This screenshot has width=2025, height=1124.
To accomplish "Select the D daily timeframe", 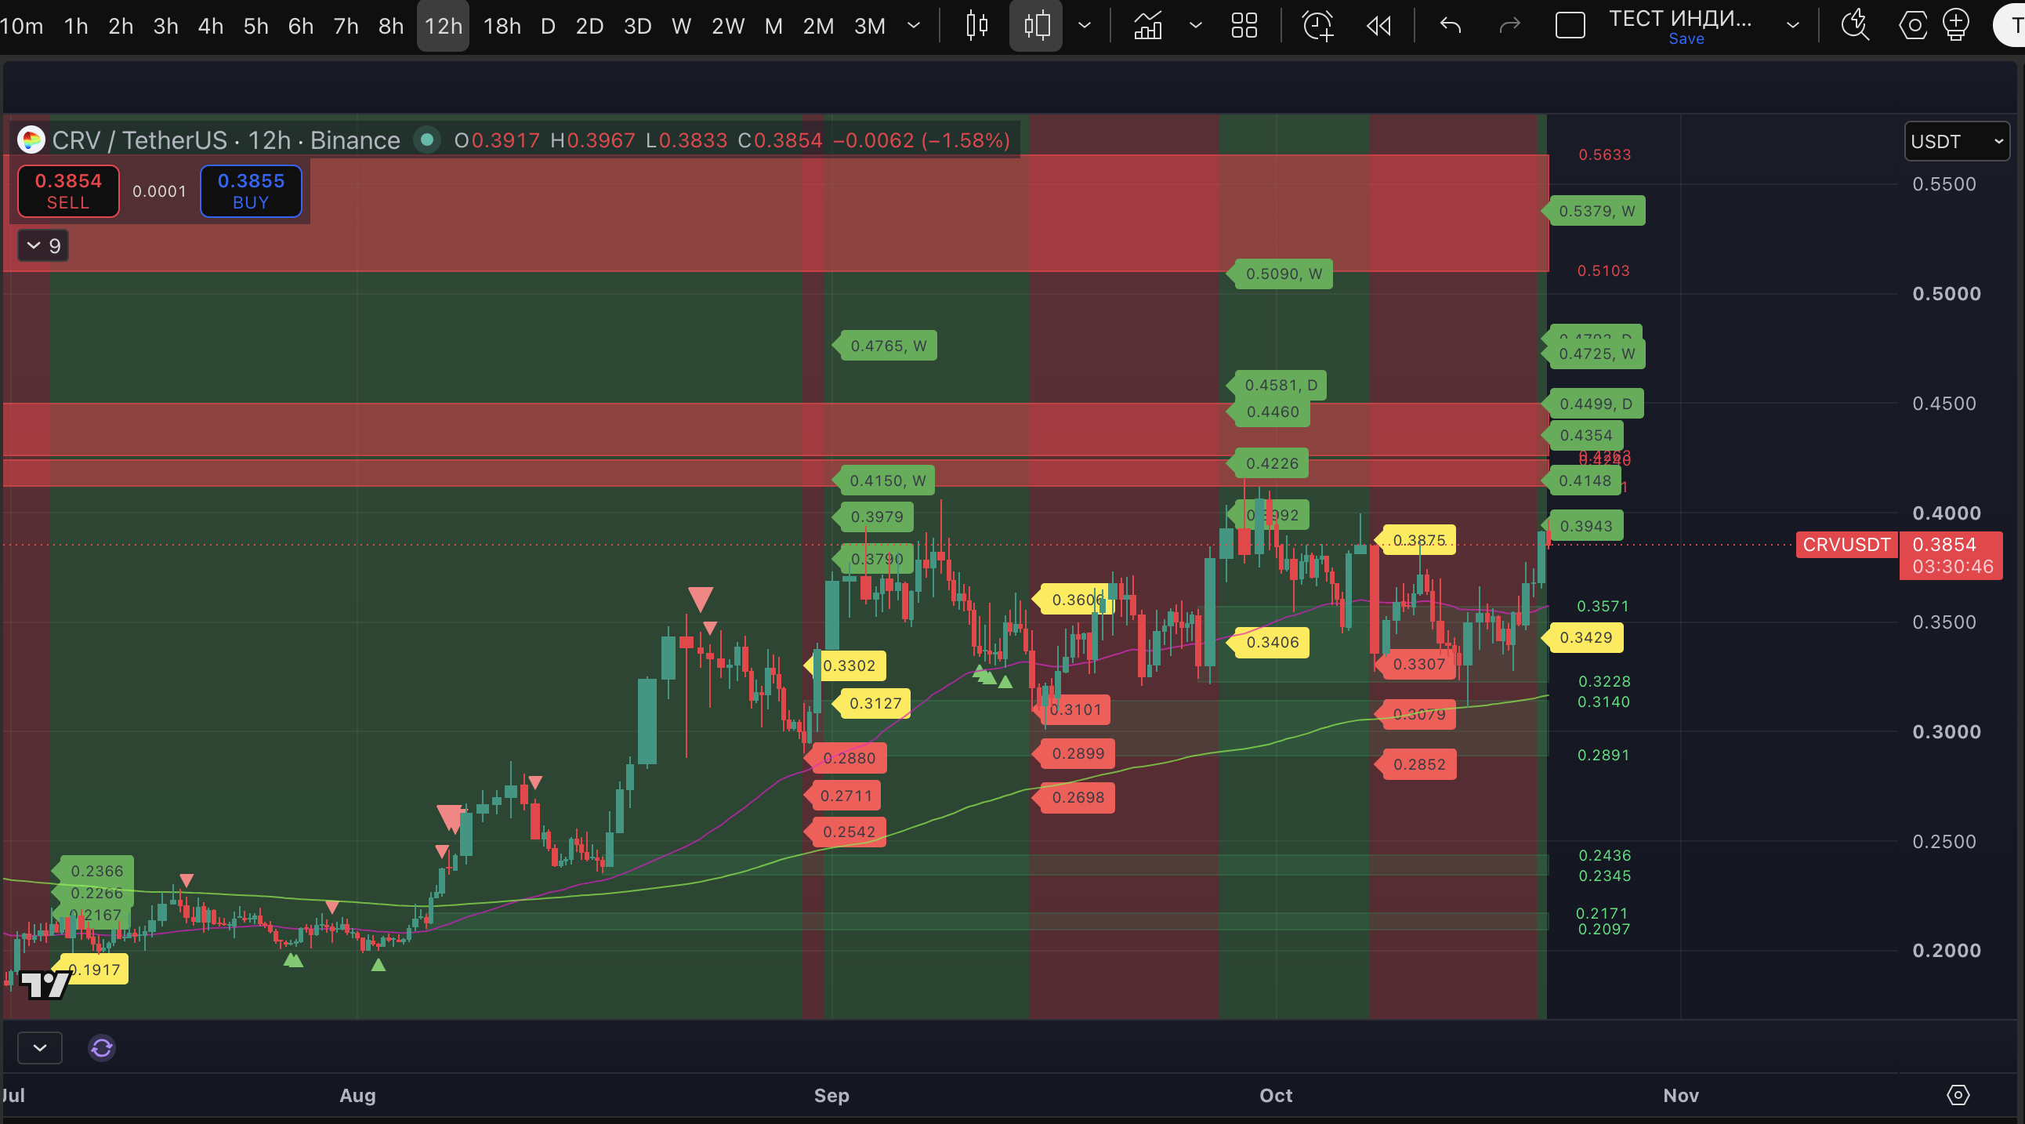I will click(x=548, y=26).
